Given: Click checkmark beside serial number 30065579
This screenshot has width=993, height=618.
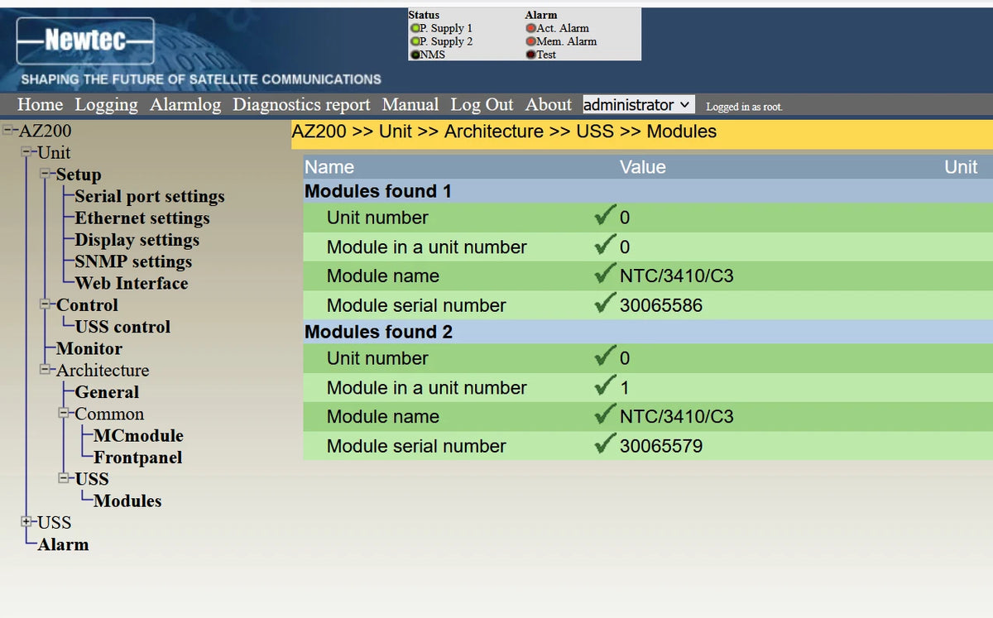Looking at the screenshot, I should click(605, 445).
